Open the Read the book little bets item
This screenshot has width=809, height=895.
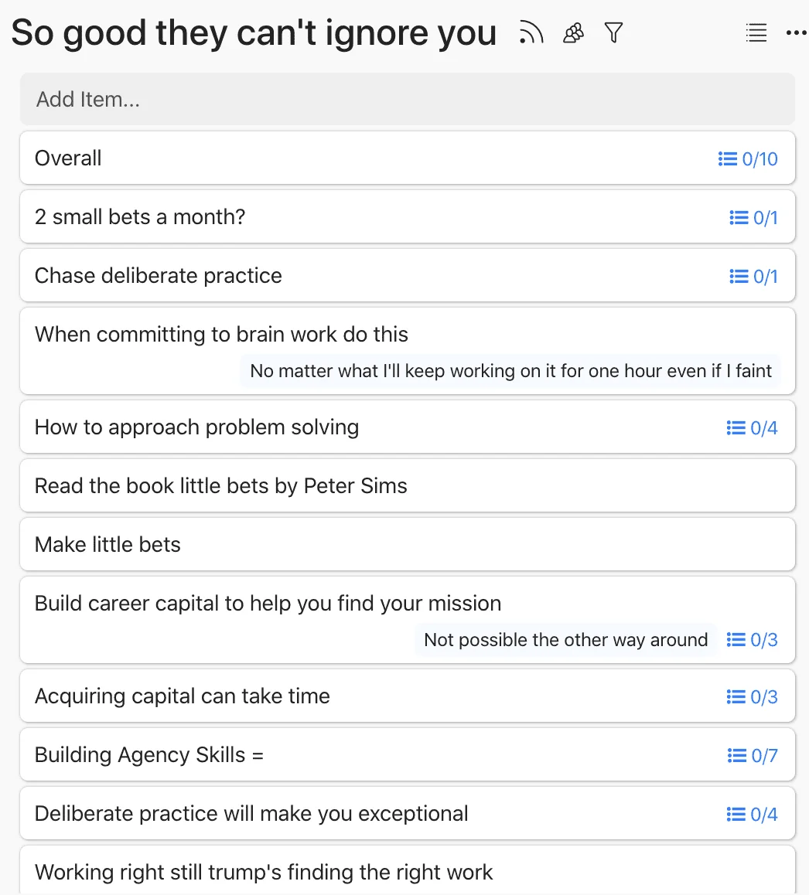[408, 485]
